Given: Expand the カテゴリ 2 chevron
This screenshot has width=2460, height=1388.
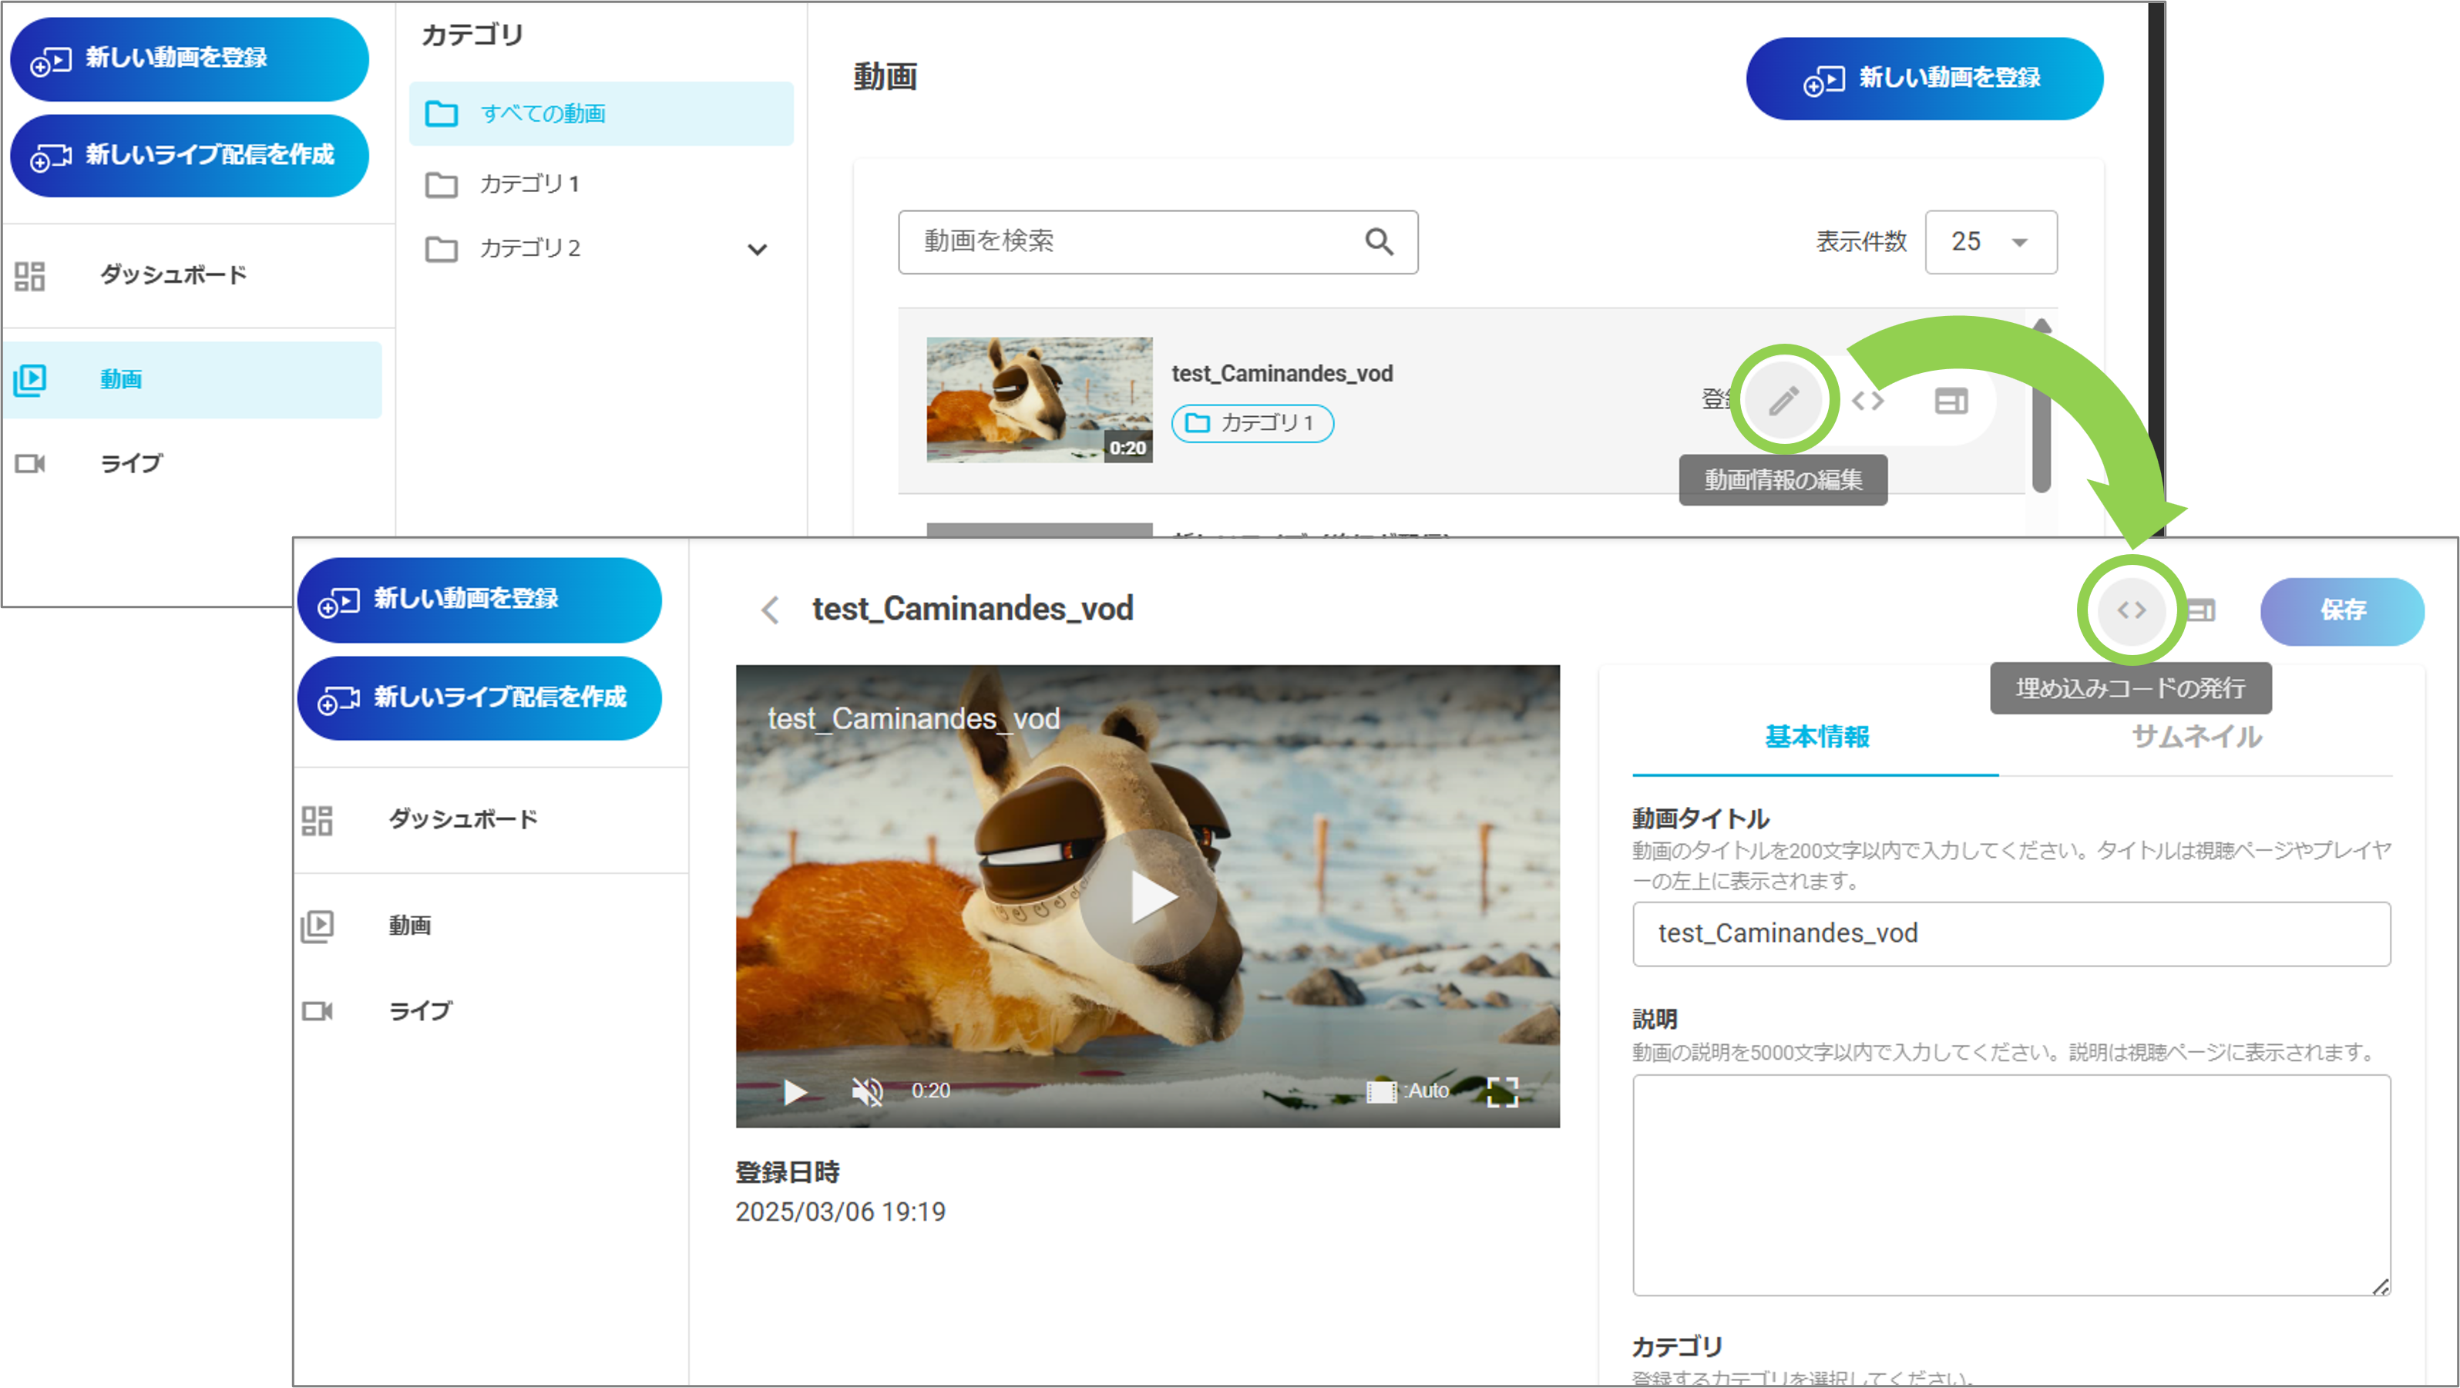Looking at the screenshot, I should pos(758,250).
